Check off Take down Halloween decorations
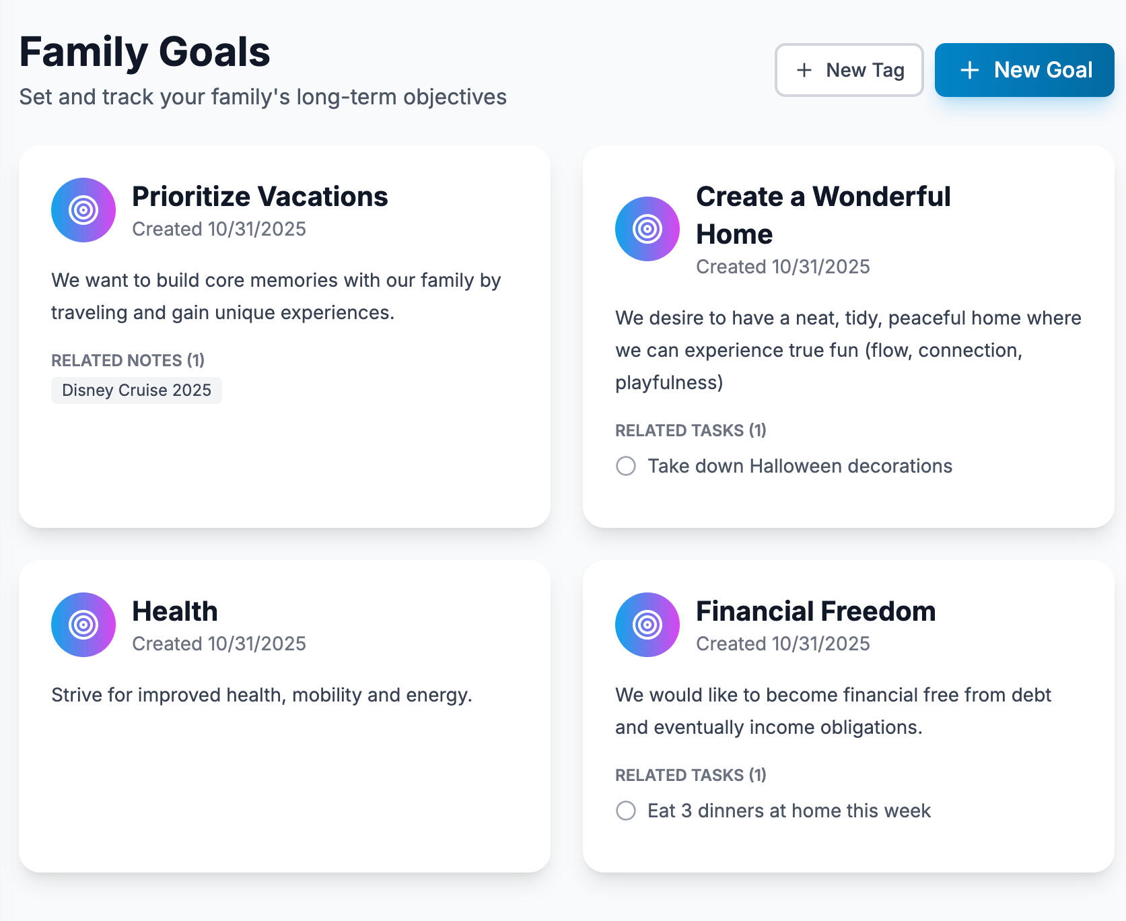 626,466
